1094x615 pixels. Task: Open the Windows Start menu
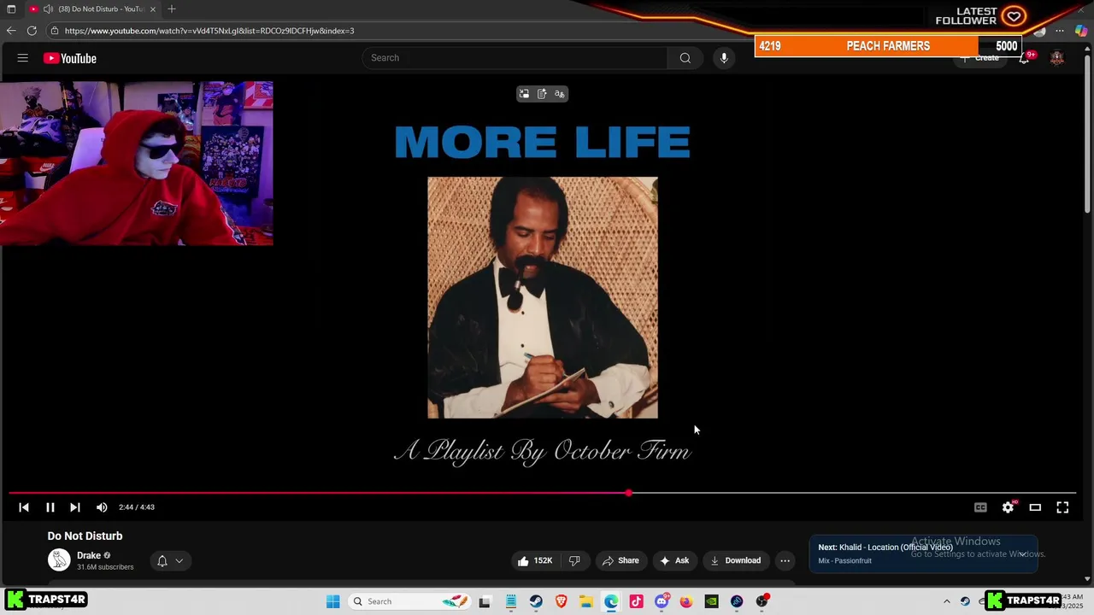[333, 601]
